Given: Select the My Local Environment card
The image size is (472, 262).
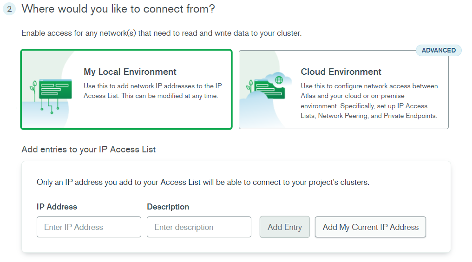Looking at the screenshot, I should coord(126,90).
